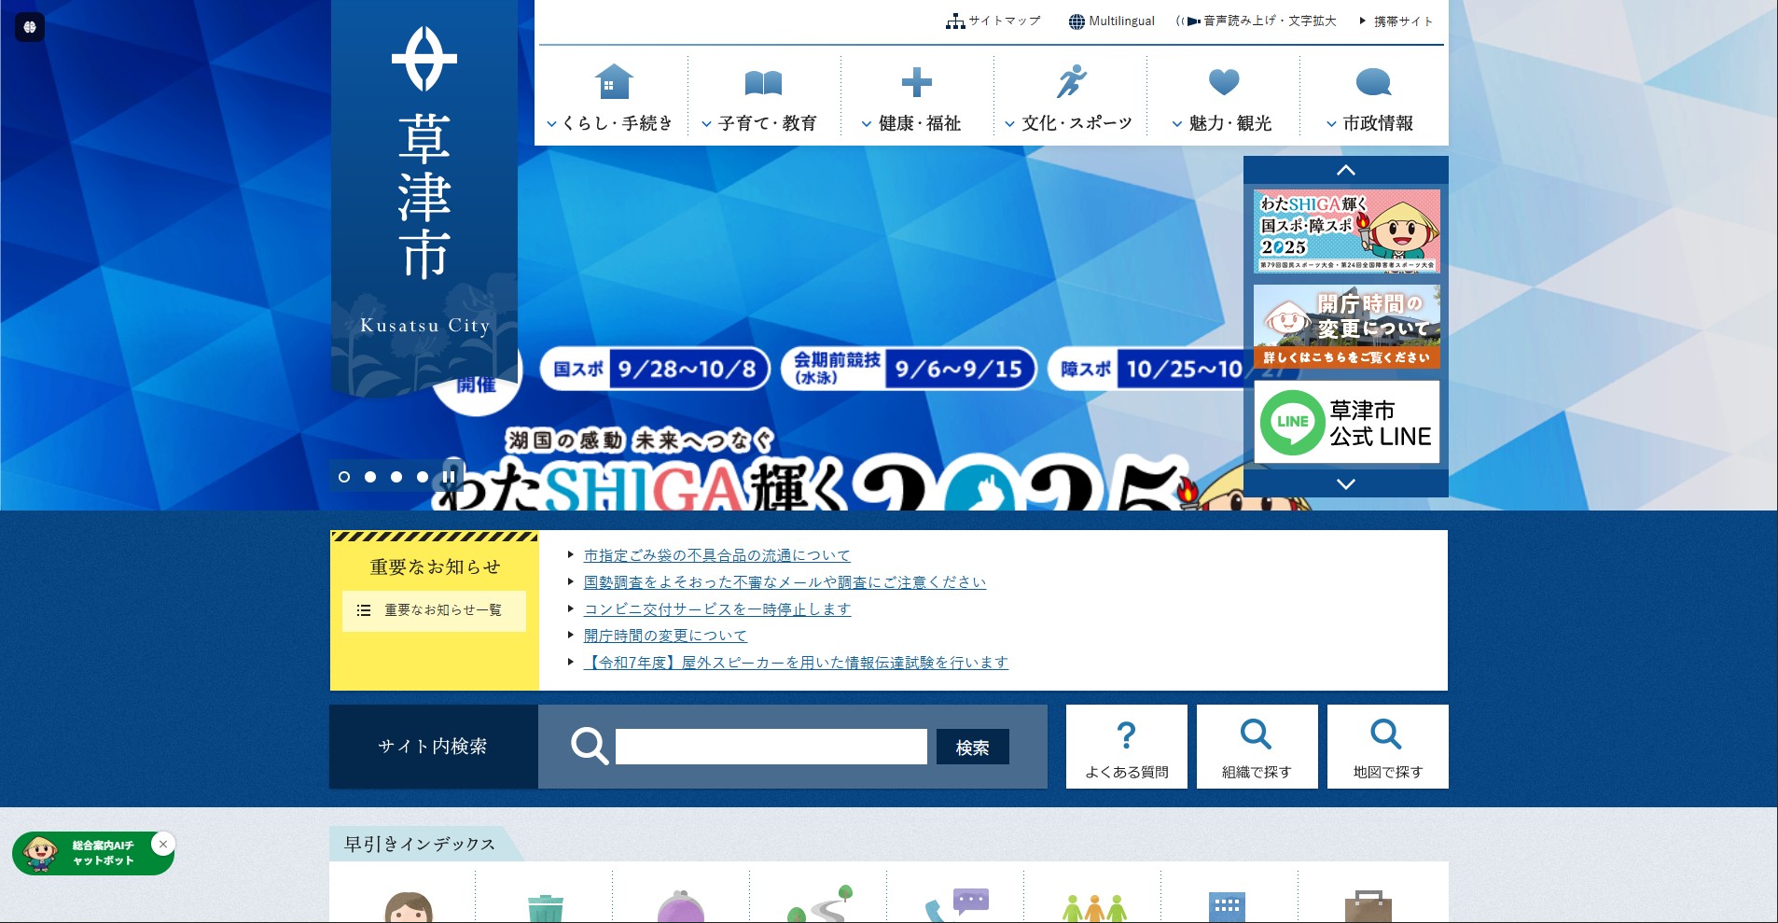Expand the 市政情報 menu
The image size is (1778, 923).
[1369, 123]
